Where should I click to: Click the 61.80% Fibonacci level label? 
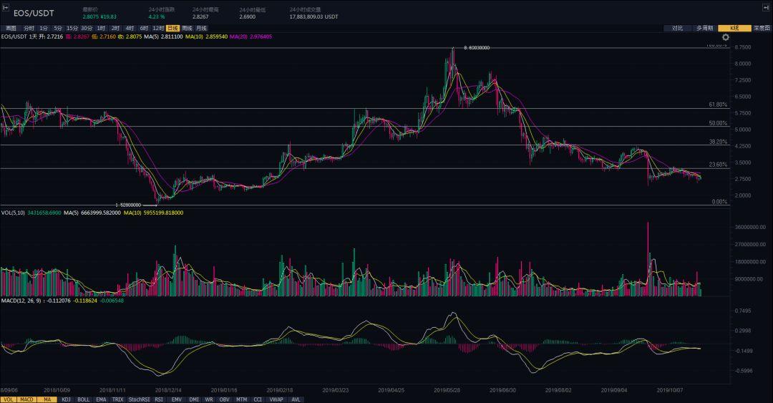[718, 105]
